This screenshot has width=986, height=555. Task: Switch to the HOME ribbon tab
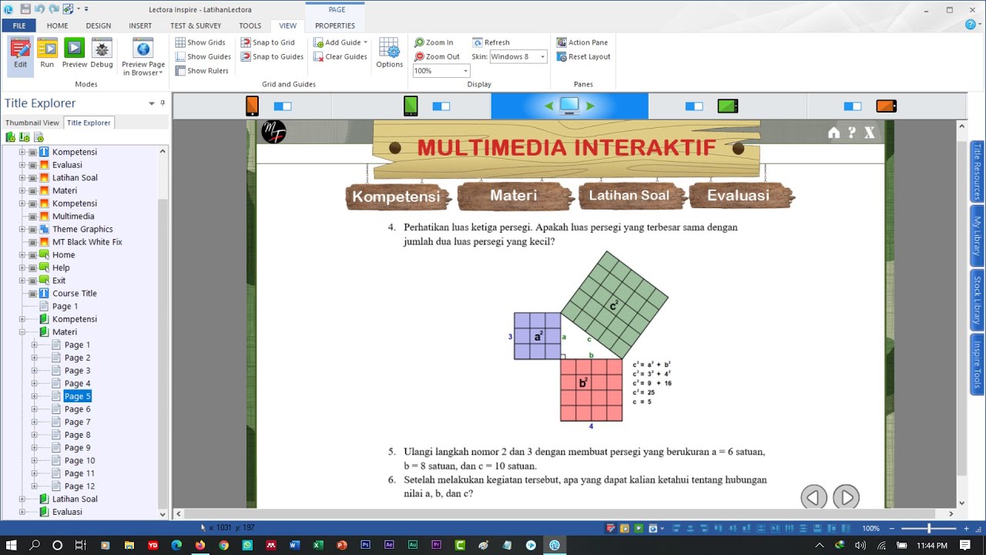[x=57, y=25]
